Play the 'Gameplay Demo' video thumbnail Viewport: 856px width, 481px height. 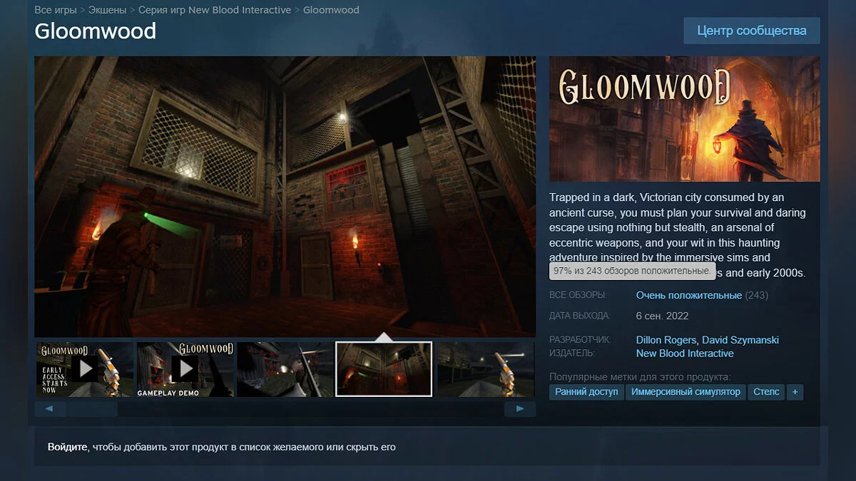click(x=185, y=369)
